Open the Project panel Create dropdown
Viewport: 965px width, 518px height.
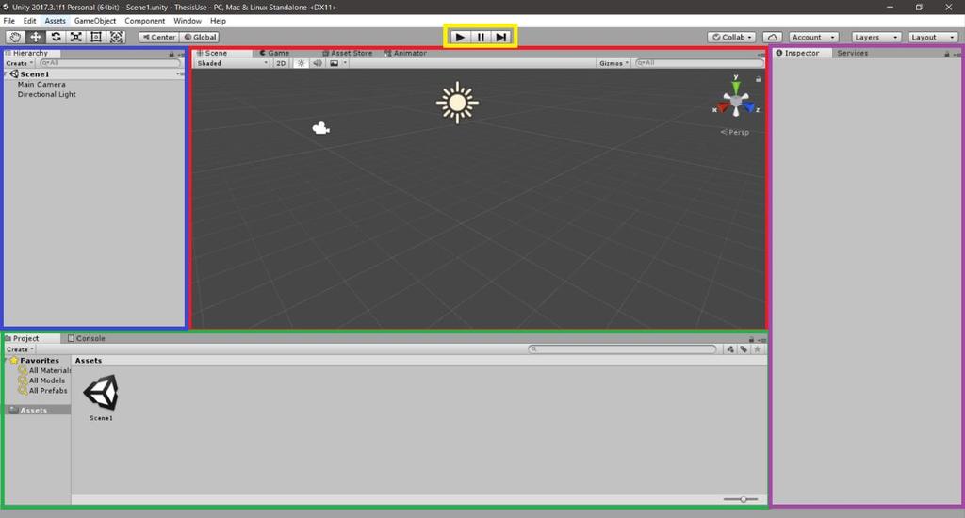coord(20,349)
